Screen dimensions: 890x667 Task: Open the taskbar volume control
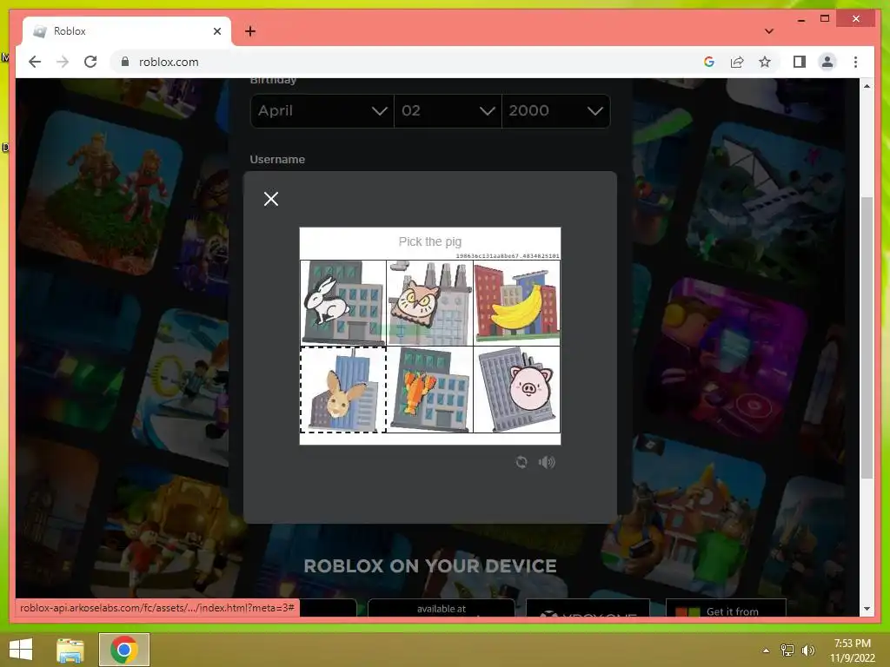click(807, 650)
